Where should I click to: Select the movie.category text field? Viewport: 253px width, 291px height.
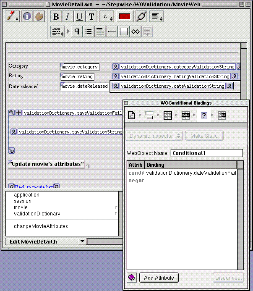point(80,67)
